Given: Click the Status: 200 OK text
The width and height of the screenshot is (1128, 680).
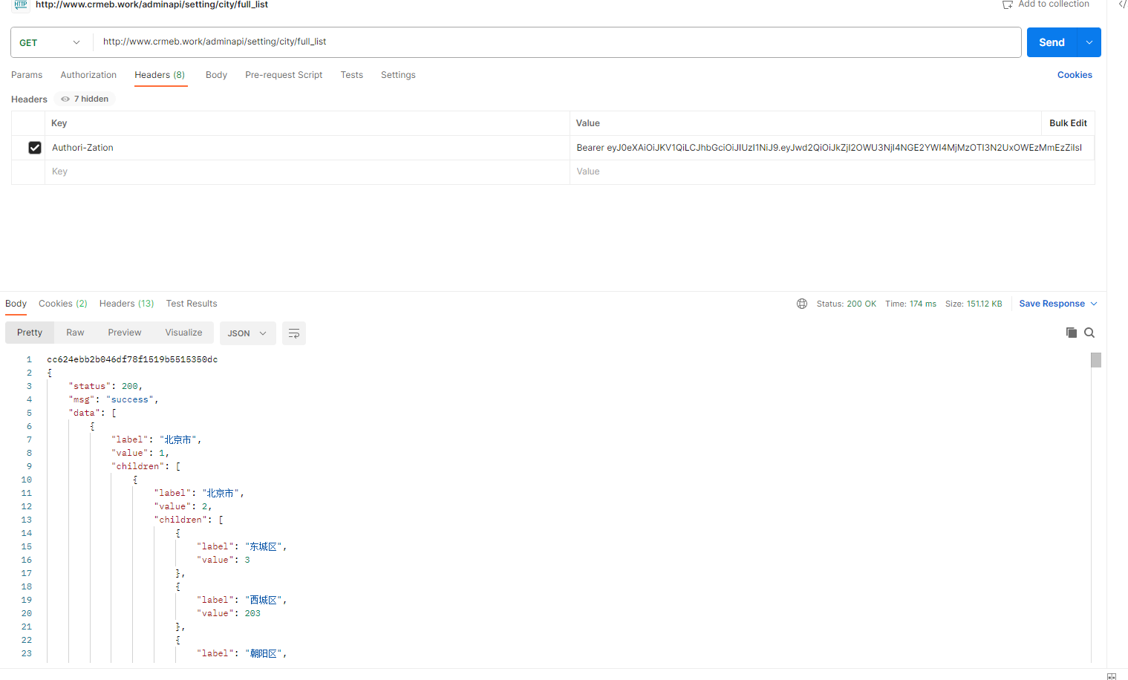Looking at the screenshot, I should click(847, 304).
